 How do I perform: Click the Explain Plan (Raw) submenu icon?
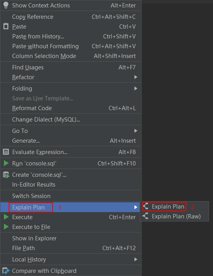coord(146,216)
